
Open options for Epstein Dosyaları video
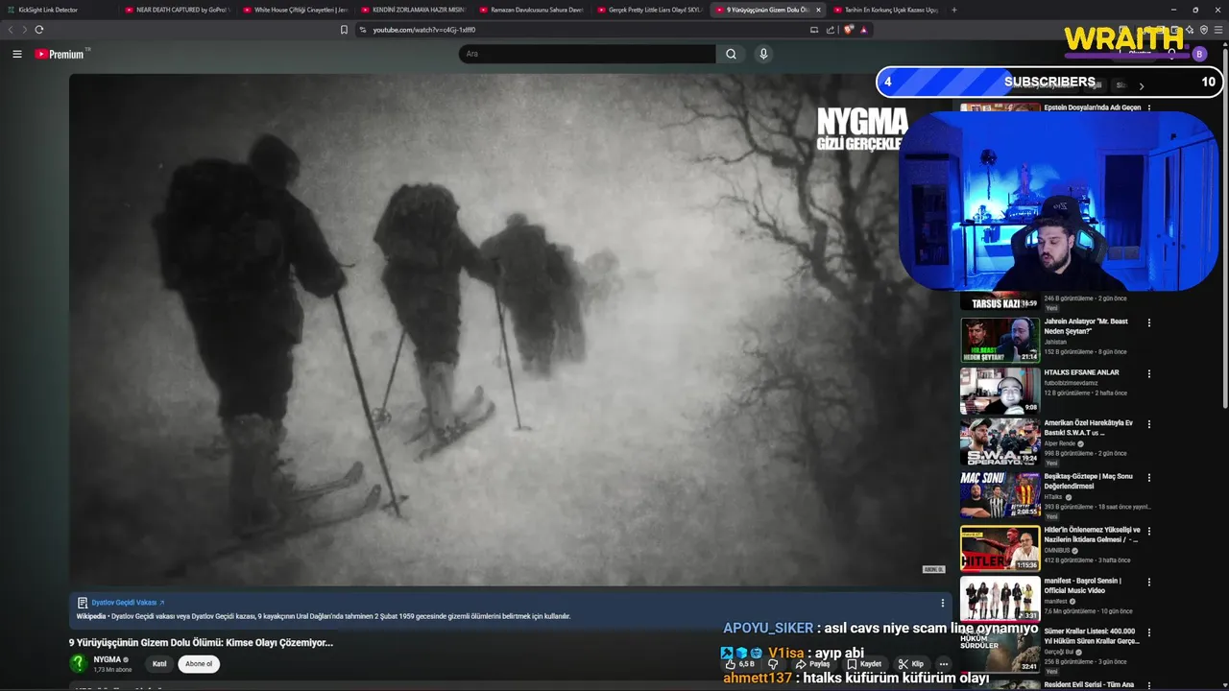click(x=1148, y=108)
